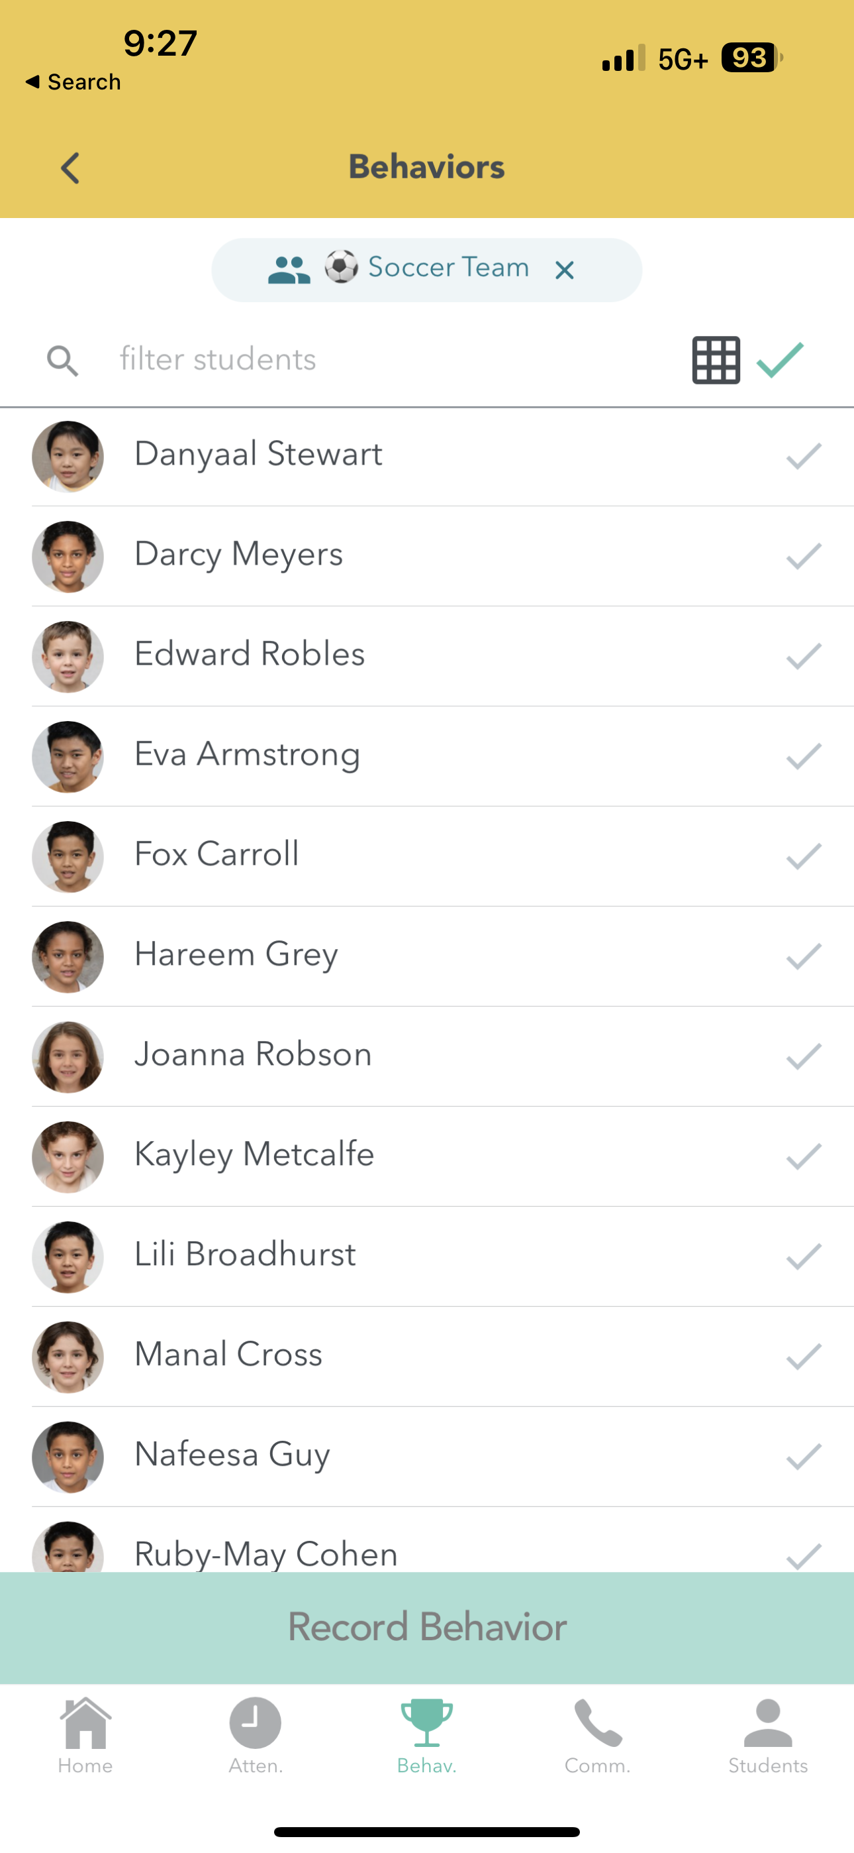
Task: Return to Search via status bar link
Action: 73,82
